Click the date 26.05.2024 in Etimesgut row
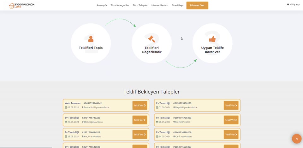Viewport: 303px width, 148px height. click(x=73, y=122)
